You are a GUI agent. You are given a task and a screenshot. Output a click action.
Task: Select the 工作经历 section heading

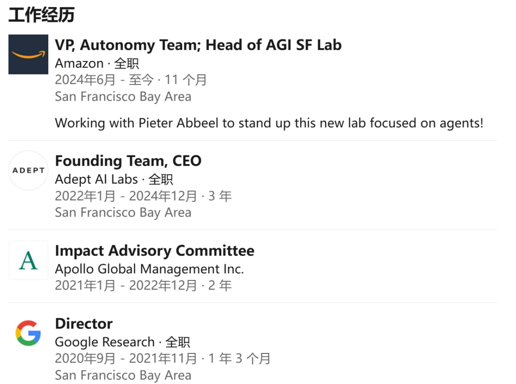pyautogui.click(x=42, y=15)
